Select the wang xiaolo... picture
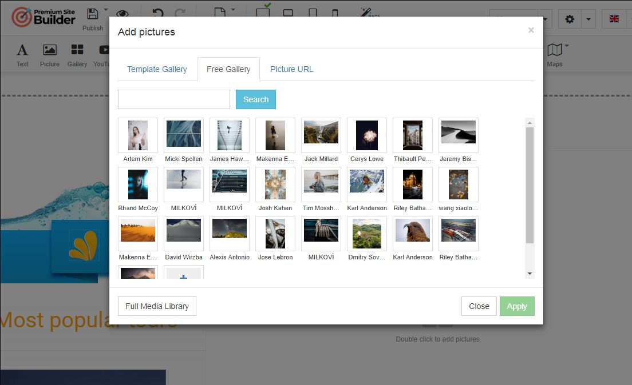The height and width of the screenshot is (385, 632). (459, 185)
